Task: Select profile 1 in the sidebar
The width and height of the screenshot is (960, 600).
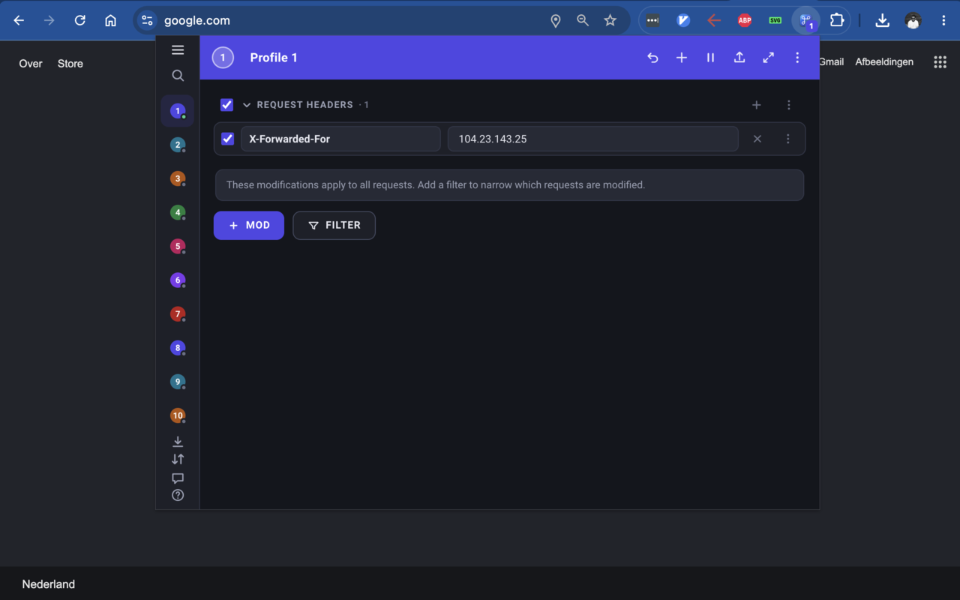Action: tap(178, 111)
